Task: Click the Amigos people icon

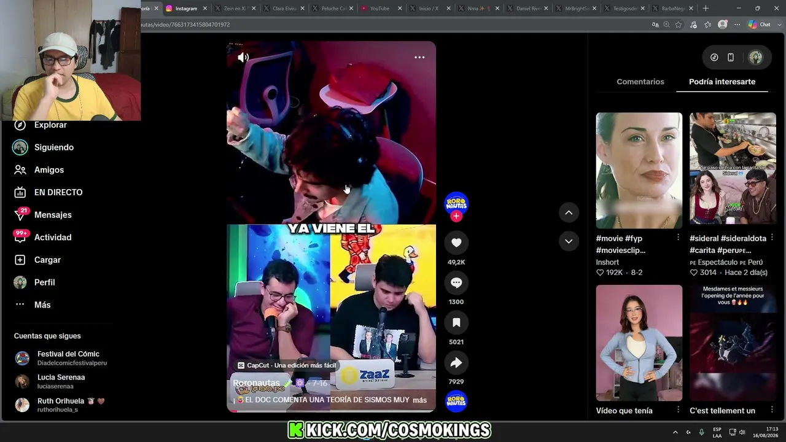Action: click(x=20, y=170)
